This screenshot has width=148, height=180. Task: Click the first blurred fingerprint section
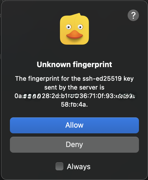[x=32, y=96]
